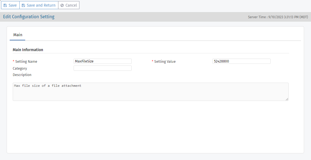Viewport: 311px width, 160px height.
Task: Click the Edit Configuration Setting page title
Action: tap(29, 17)
